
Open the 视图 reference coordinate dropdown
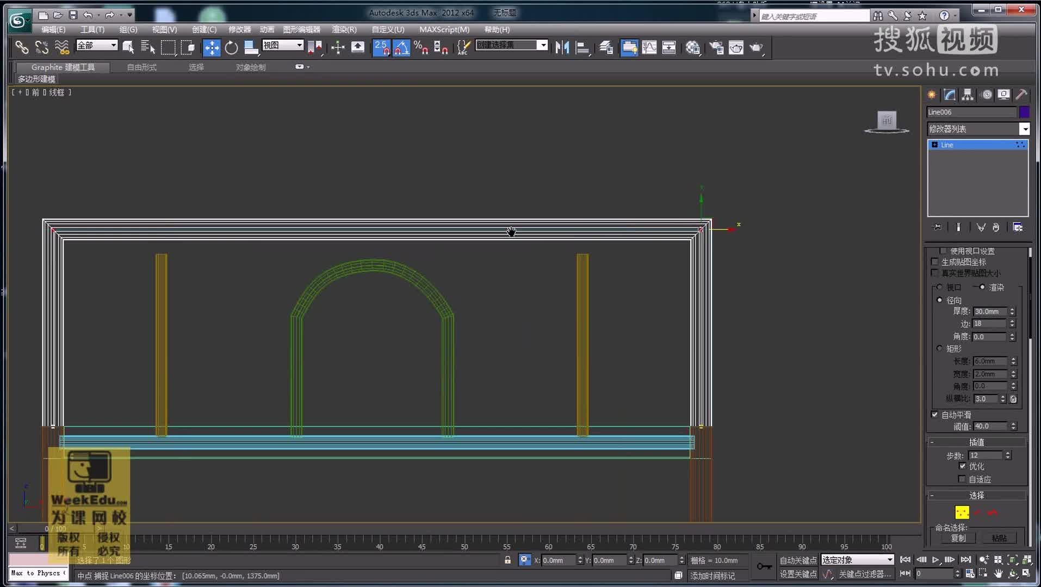300,46
